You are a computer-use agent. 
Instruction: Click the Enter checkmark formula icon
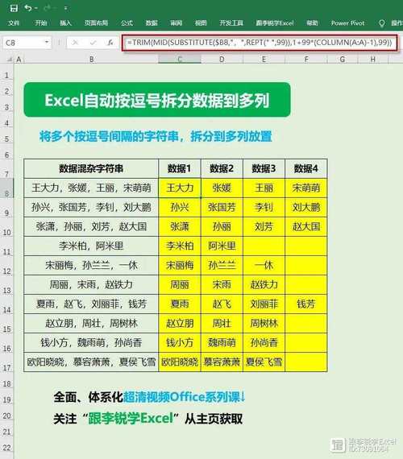(93, 43)
